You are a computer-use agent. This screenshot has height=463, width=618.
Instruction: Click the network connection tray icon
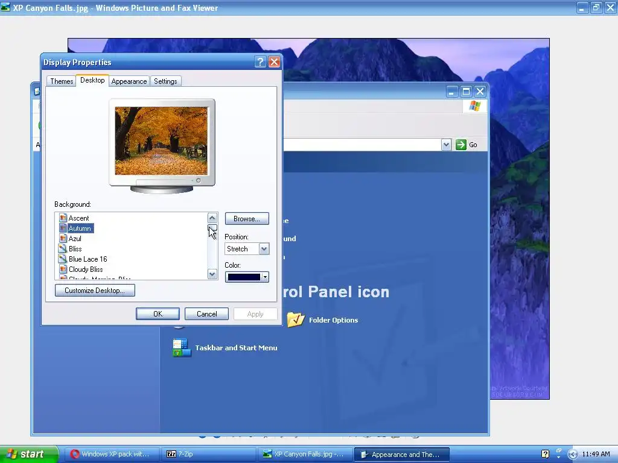pos(559,454)
